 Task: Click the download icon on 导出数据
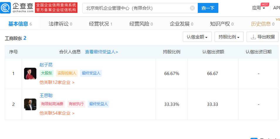coord(253,37)
